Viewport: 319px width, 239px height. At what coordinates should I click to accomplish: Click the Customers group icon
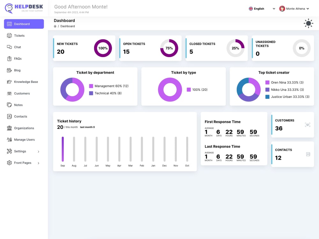[x=9, y=93]
